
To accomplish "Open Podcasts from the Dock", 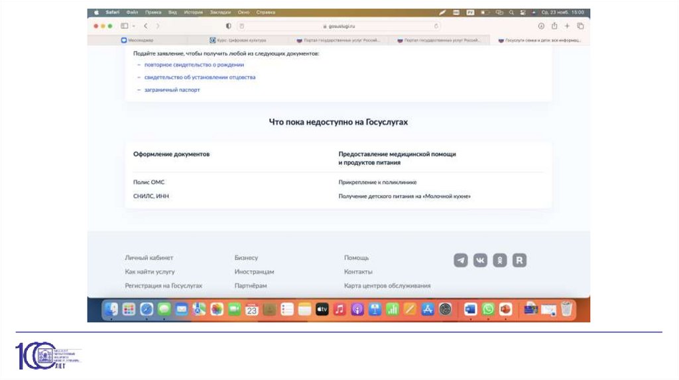I will tap(357, 310).
